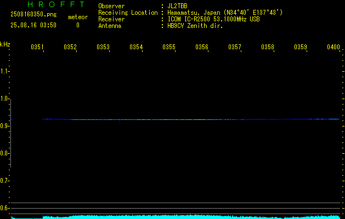Image resolution: width=345 pixels, height=219 pixels.
Task: Click the Receiving Location label
Action: (128, 13)
